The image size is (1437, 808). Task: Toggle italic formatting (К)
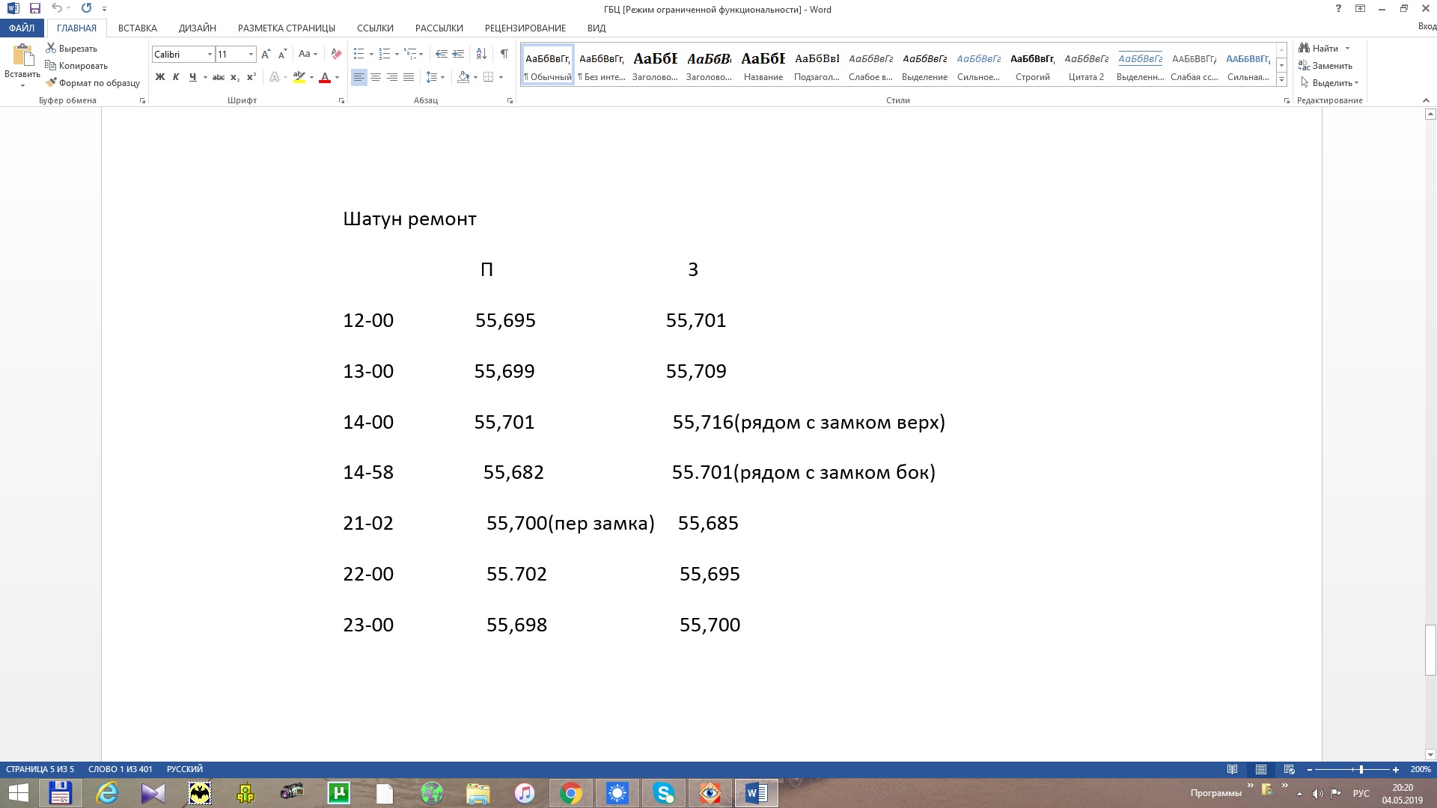(176, 77)
